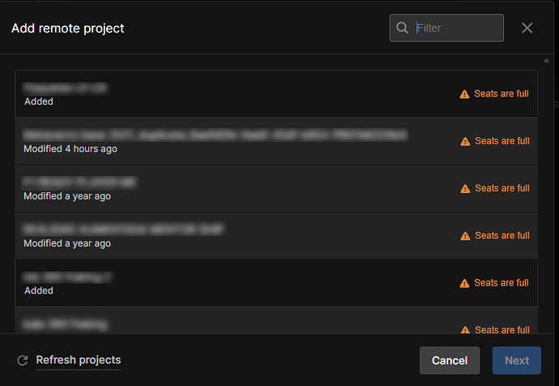This screenshot has width=559, height=386.
Task: Focus the Filter text field
Action: (457, 28)
